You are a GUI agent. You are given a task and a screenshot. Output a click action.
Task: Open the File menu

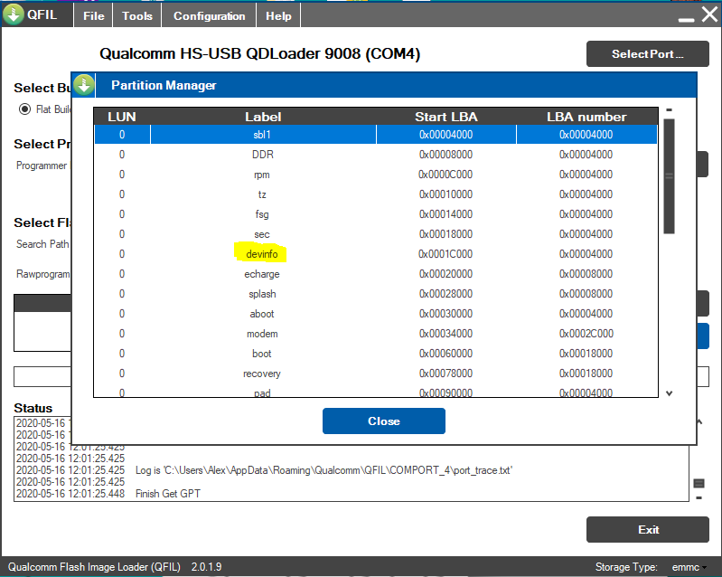tap(93, 16)
